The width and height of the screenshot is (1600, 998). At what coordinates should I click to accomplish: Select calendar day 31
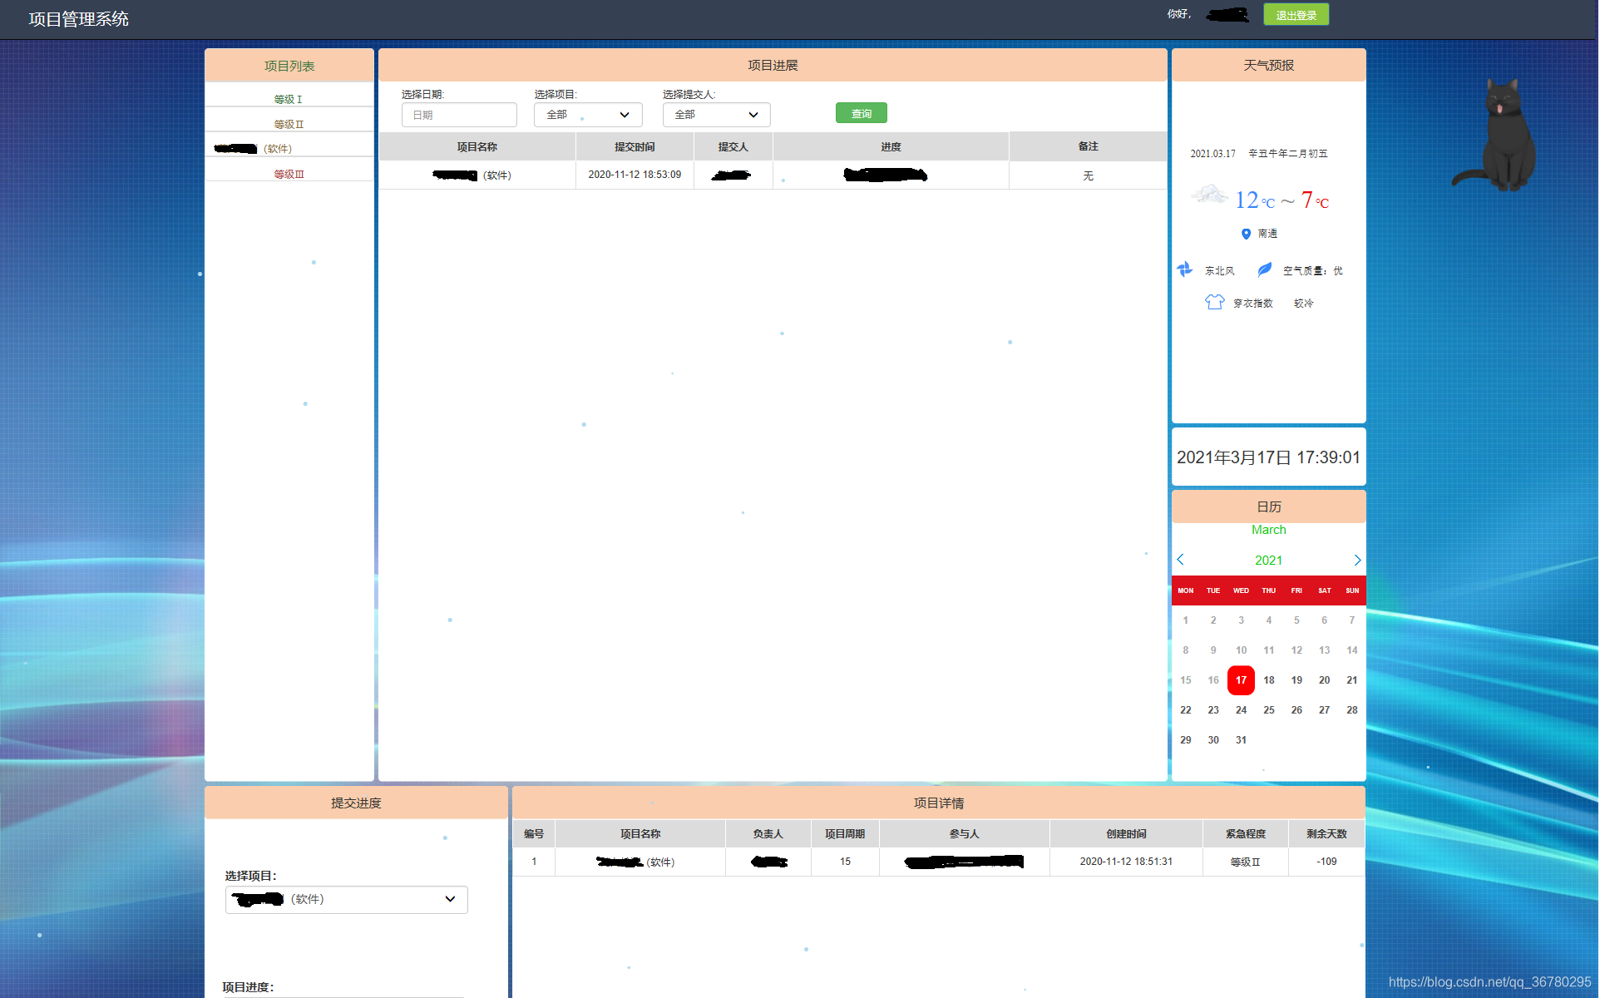point(1241,740)
